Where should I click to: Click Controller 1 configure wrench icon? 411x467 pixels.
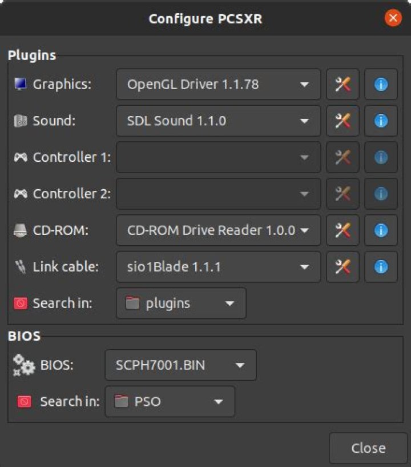[x=342, y=157]
